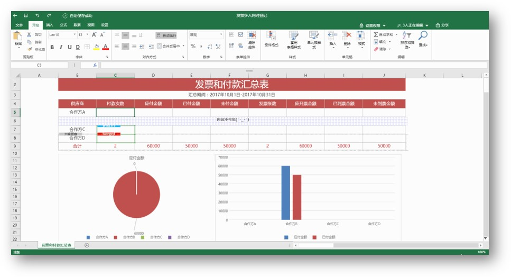Image resolution: width=511 pixels, height=277 pixels.
Task: Click Clear Controls (清除控件) icon
Action: (252, 35)
